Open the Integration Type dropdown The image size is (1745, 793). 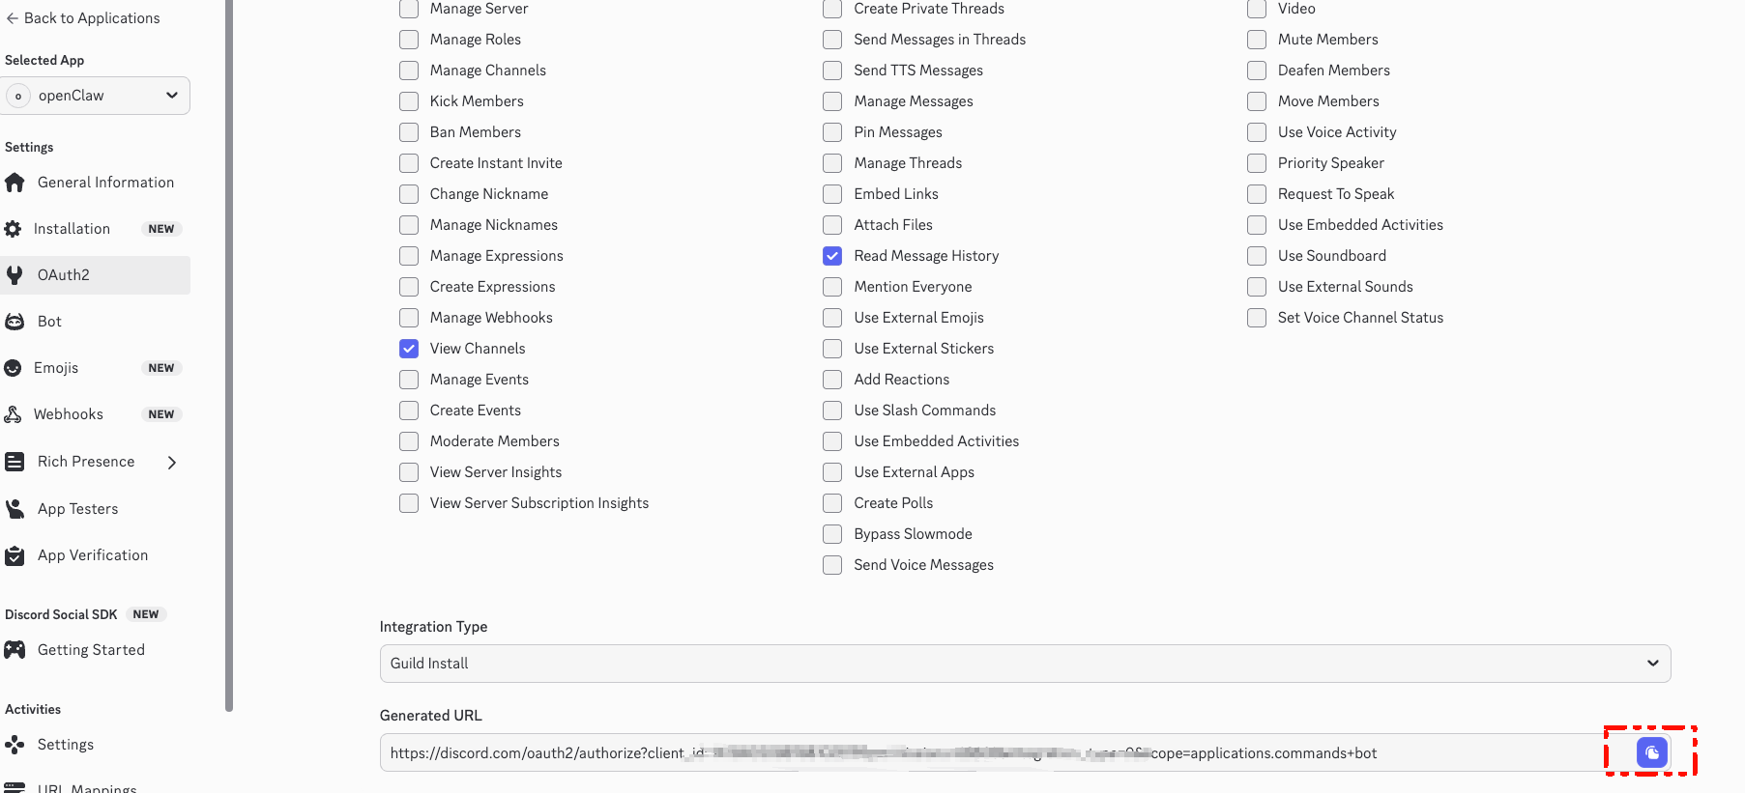click(x=1025, y=664)
